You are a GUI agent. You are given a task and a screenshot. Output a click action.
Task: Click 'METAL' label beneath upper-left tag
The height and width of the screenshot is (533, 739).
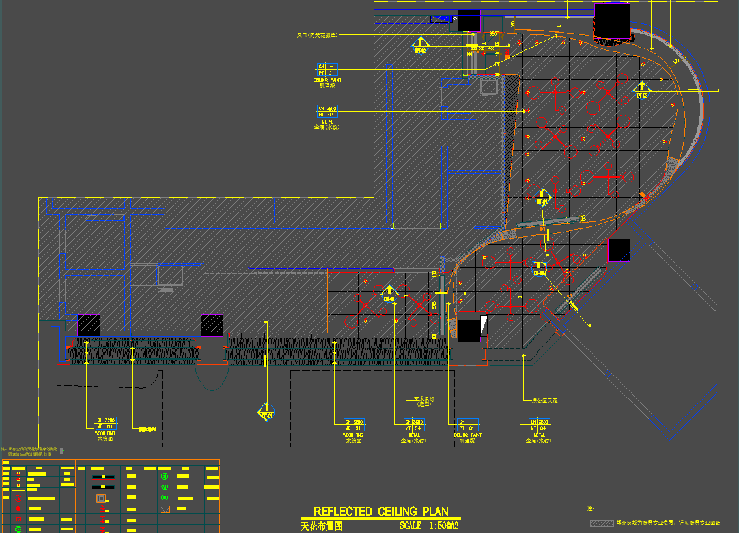click(327, 122)
